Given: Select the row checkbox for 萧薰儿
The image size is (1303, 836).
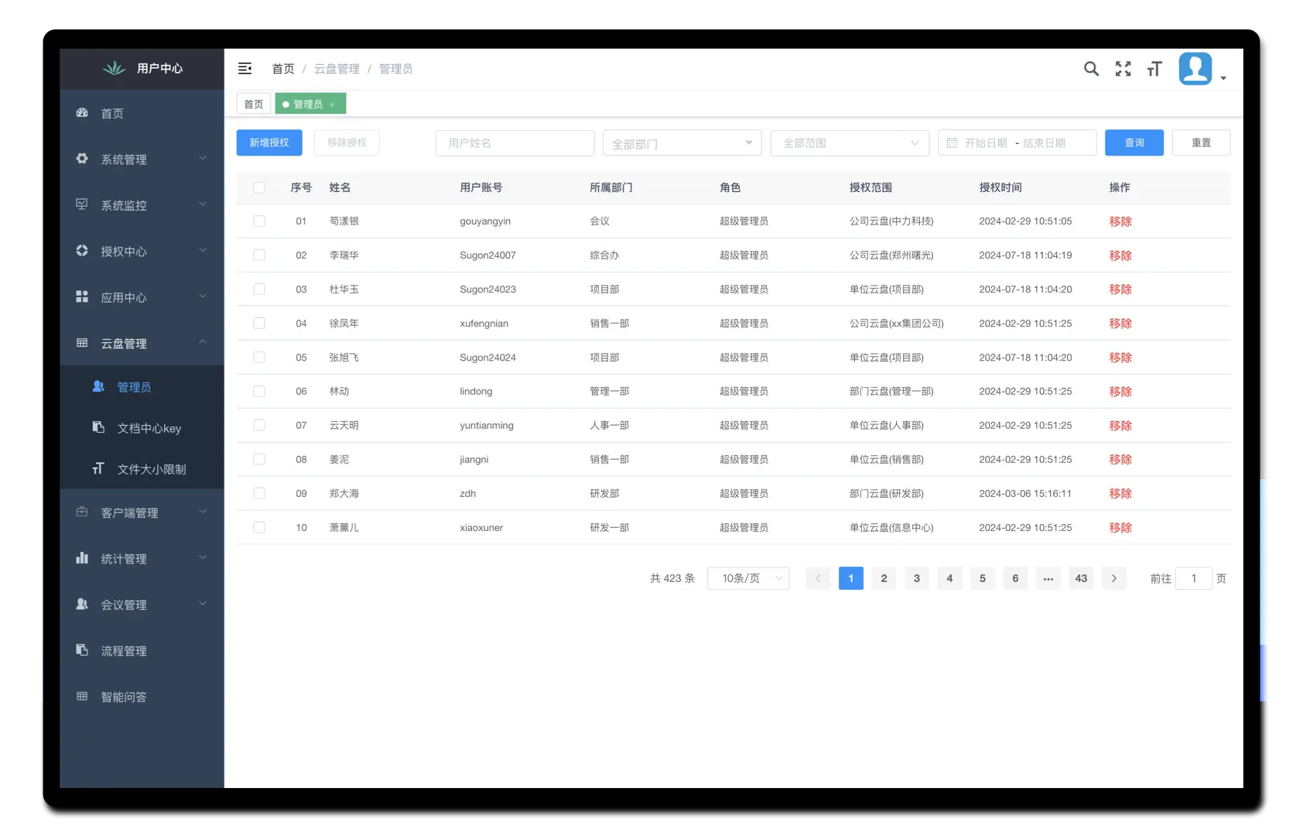Looking at the screenshot, I should (x=259, y=528).
